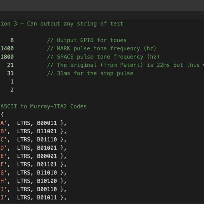This screenshot has height=204, width=204.
Task: Click the stop pulse value 31
Action: pos(11,73)
